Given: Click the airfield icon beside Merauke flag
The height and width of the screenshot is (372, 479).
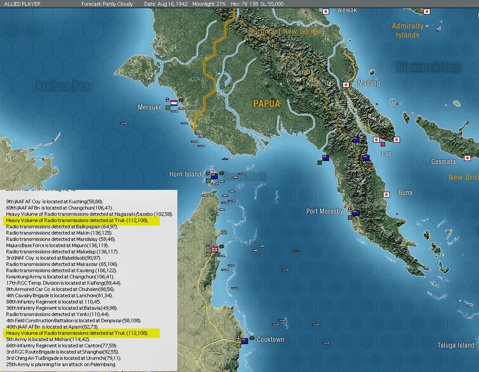Looking at the screenshot, I should pyautogui.click(x=181, y=100).
